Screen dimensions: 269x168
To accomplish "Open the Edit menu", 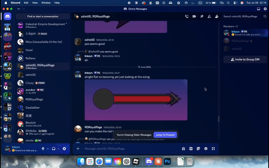I will pos(26,3).
